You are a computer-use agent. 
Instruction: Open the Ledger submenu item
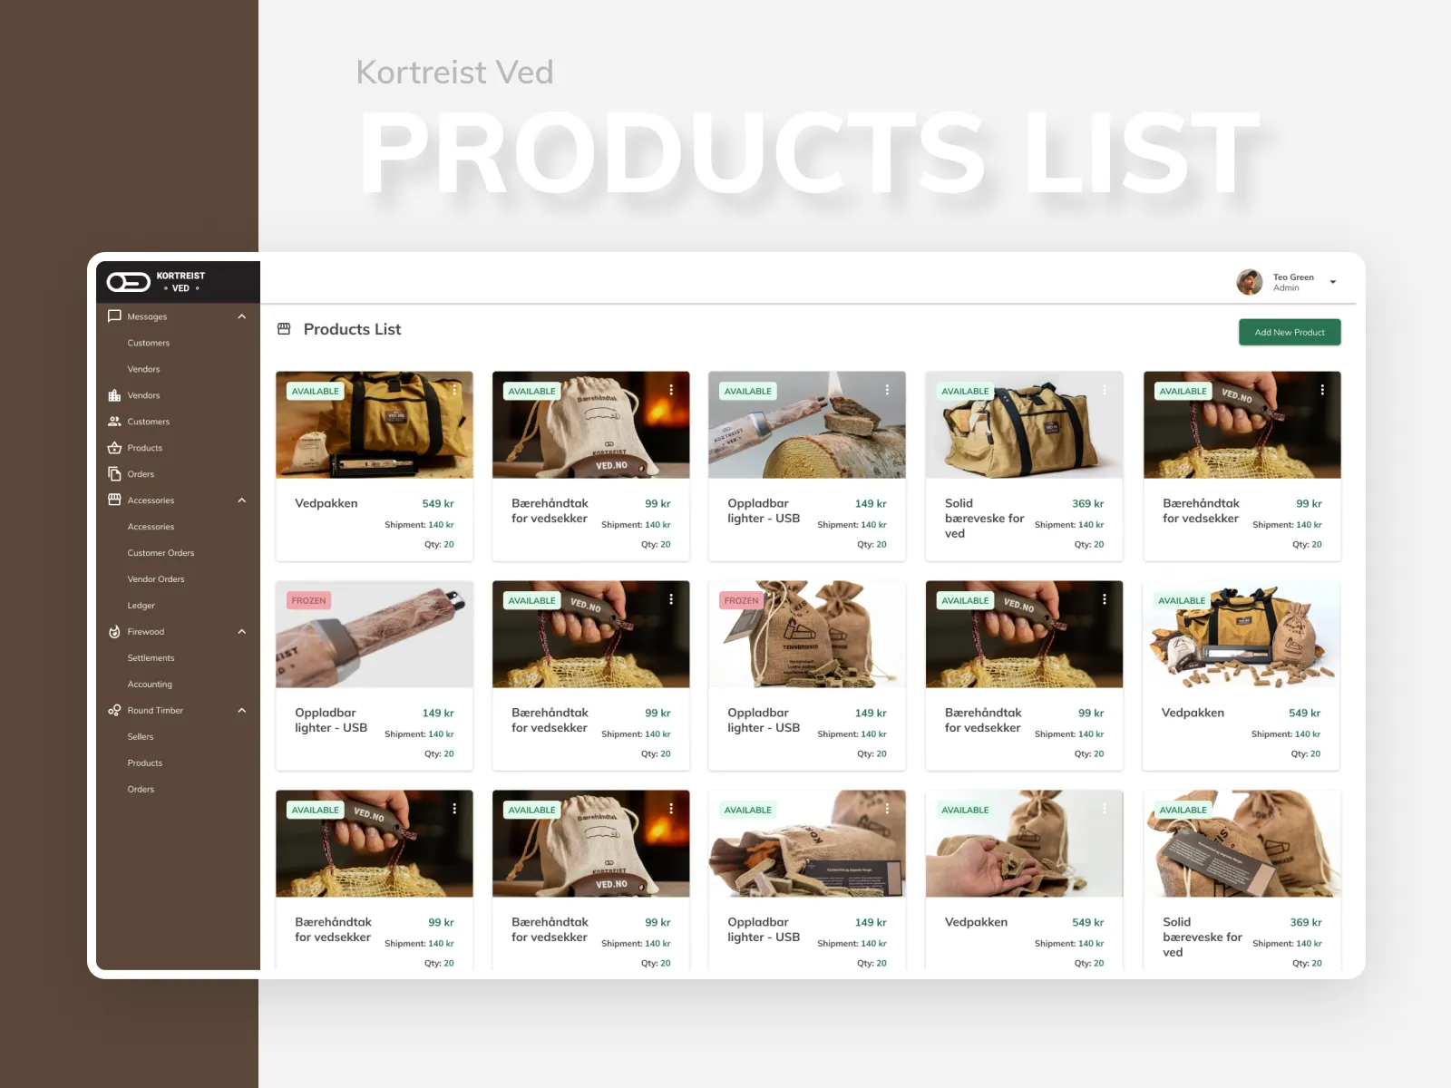[x=141, y=606]
